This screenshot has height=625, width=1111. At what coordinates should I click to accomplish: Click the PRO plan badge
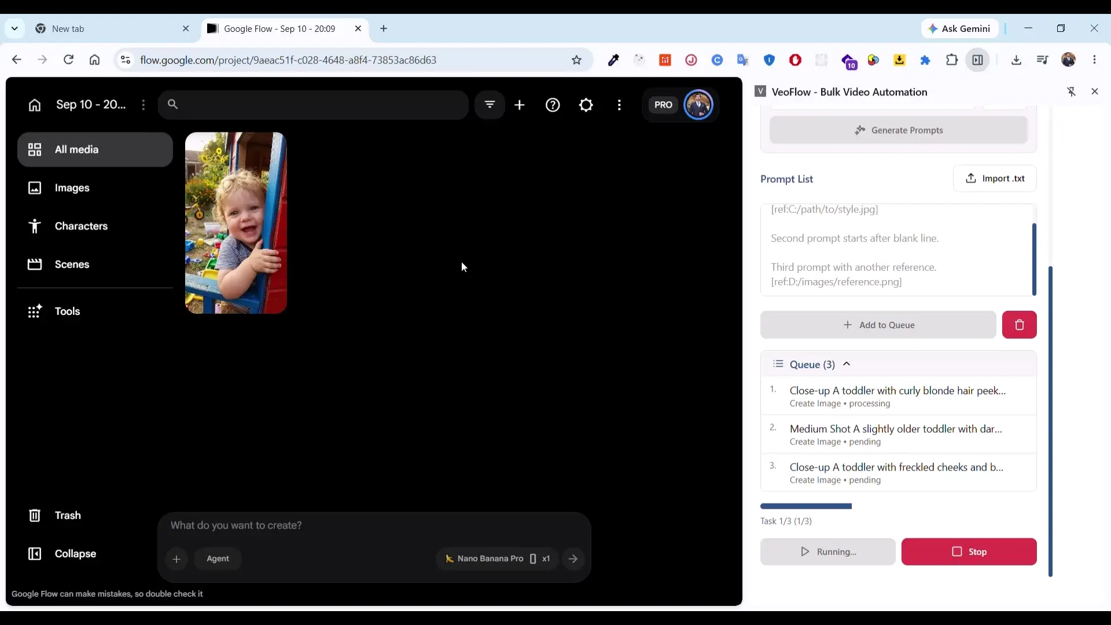tap(663, 105)
